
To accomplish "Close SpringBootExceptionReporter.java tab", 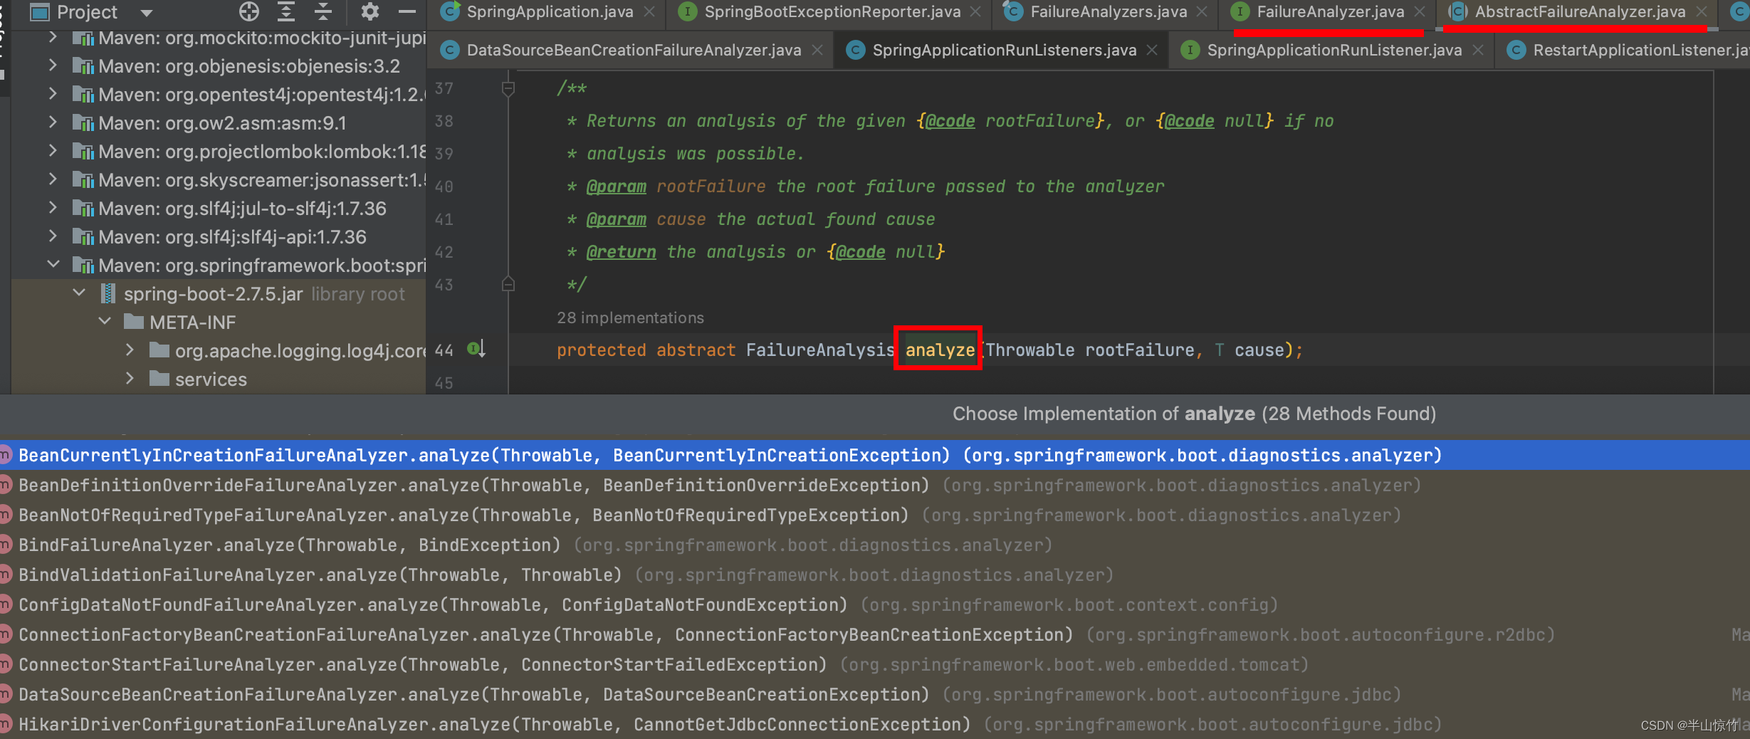I will click(975, 12).
